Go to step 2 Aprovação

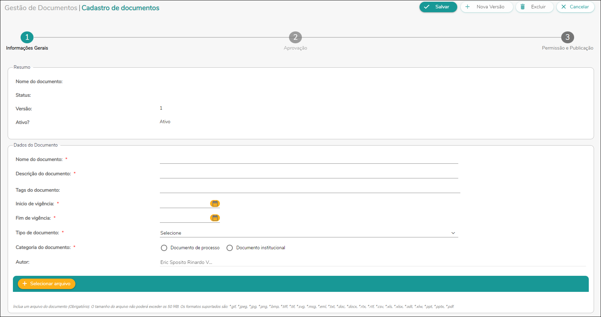(x=295, y=37)
